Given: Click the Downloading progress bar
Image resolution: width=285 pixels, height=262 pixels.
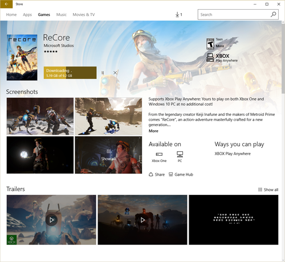Looking at the screenshot, I should tap(70, 73).
